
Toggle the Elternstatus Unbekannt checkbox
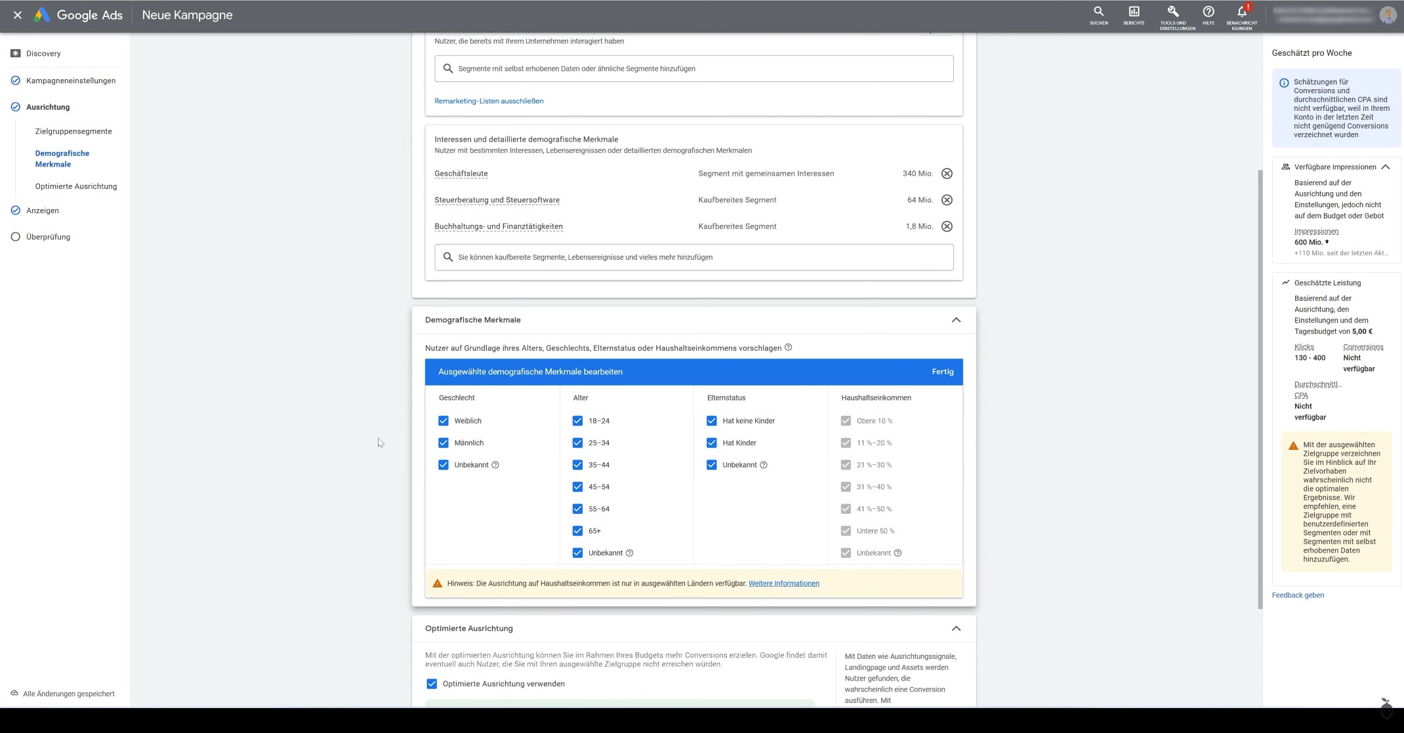(712, 465)
